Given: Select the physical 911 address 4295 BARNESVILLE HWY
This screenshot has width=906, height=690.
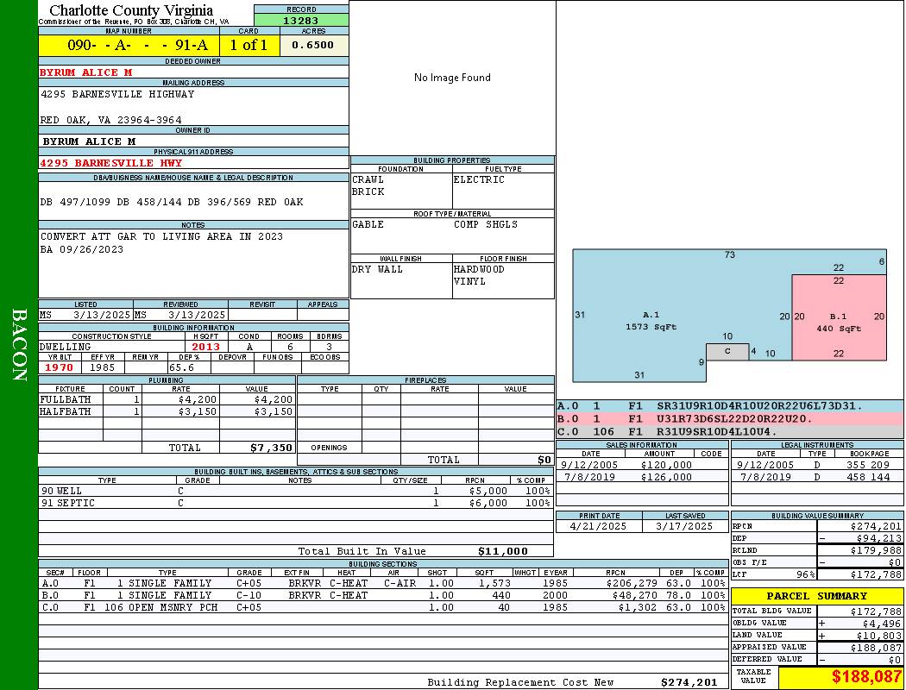Looking at the screenshot, I should click(111, 163).
